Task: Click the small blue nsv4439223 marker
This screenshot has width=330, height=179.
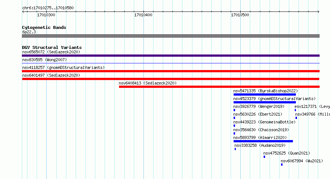Action: pyautogui.click(x=234, y=126)
